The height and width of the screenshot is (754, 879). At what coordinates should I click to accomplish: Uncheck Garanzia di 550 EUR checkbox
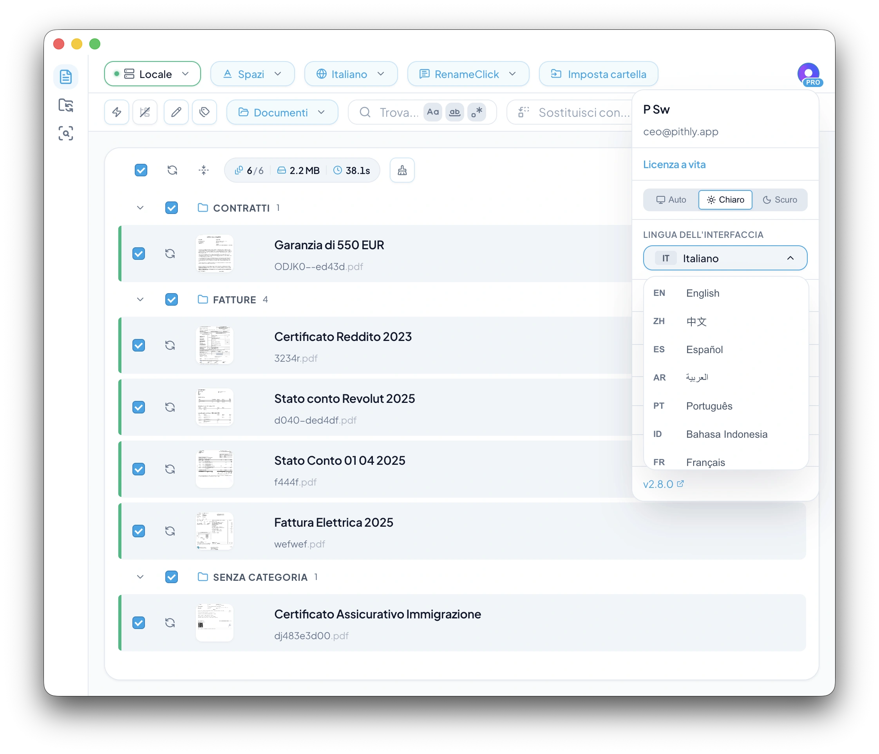139,254
